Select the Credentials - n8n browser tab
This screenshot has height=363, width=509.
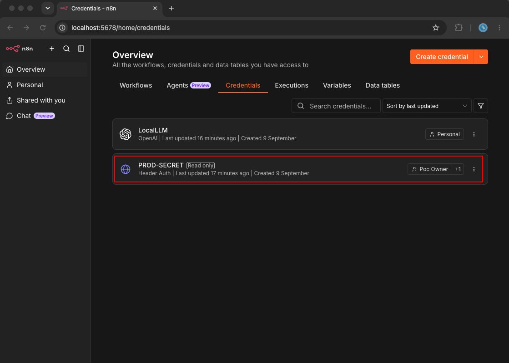coord(109,9)
